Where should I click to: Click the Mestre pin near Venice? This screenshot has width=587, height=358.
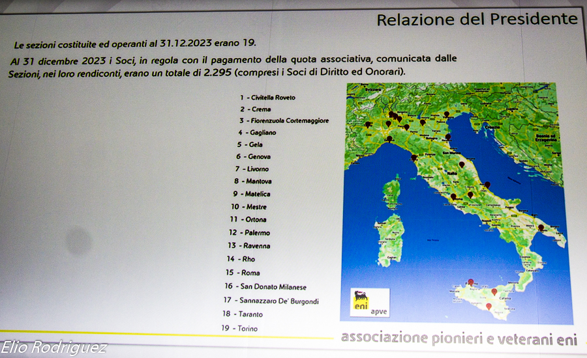[x=447, y=115]
